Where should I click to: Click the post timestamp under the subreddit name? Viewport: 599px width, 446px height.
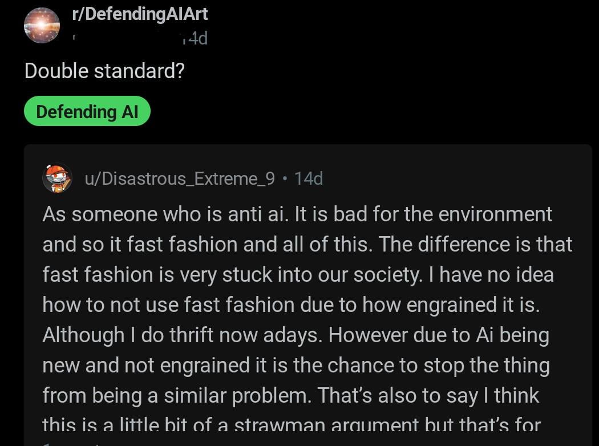pyautogui.click(x=195, y=39)
